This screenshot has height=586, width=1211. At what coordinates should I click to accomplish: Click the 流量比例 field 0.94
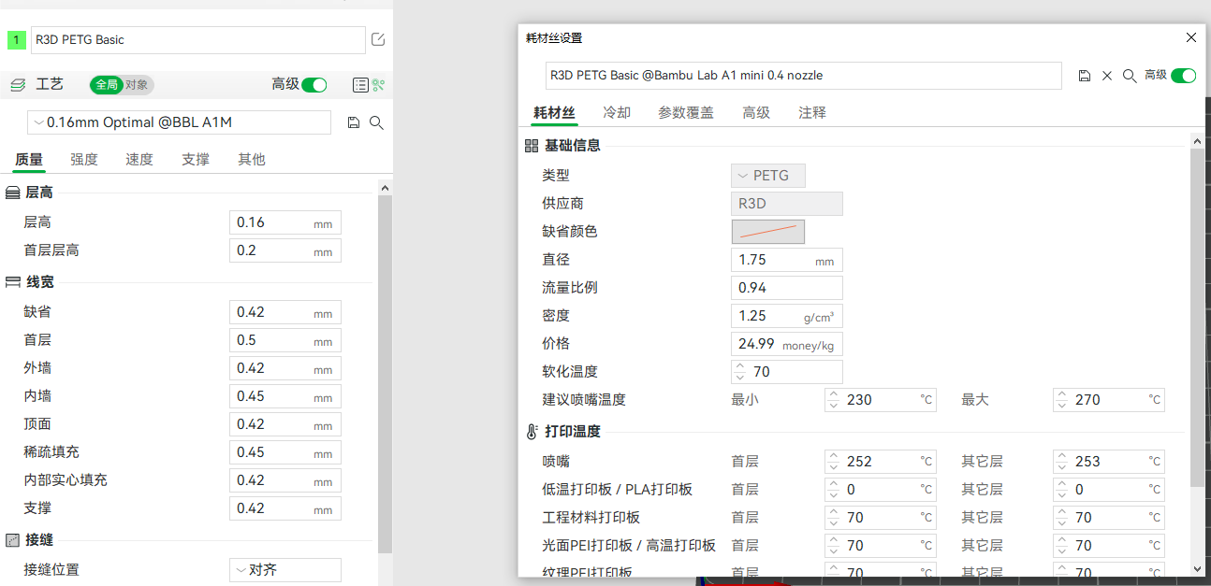787,288
